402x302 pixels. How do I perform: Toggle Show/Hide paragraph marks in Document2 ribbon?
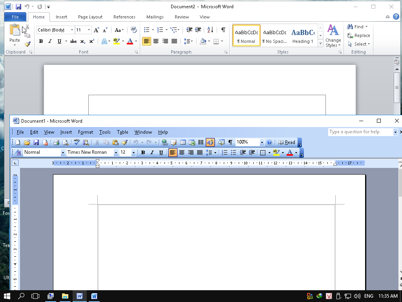click(x=223, y=30)
